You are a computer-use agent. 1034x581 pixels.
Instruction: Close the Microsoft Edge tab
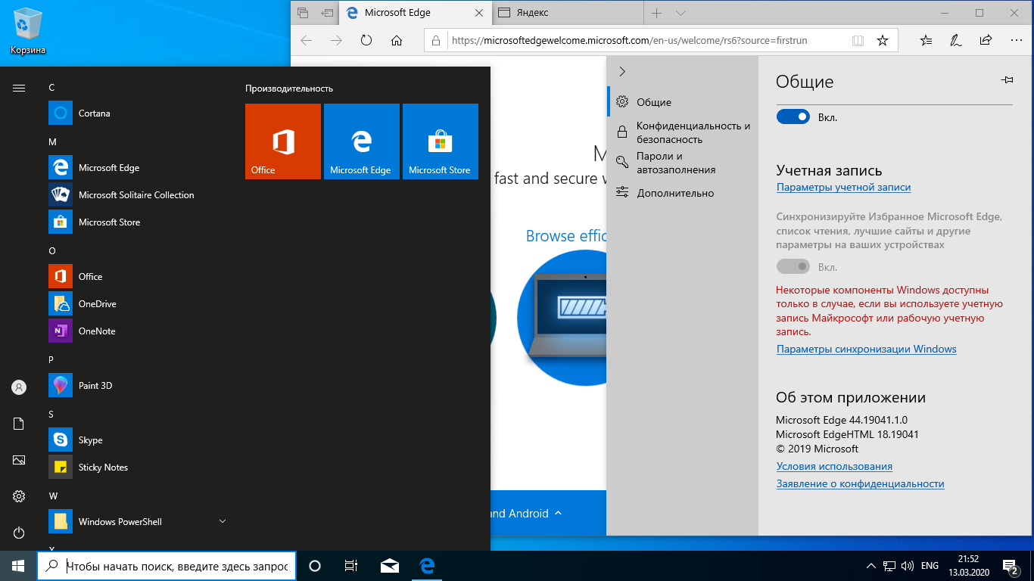[479, 13]
